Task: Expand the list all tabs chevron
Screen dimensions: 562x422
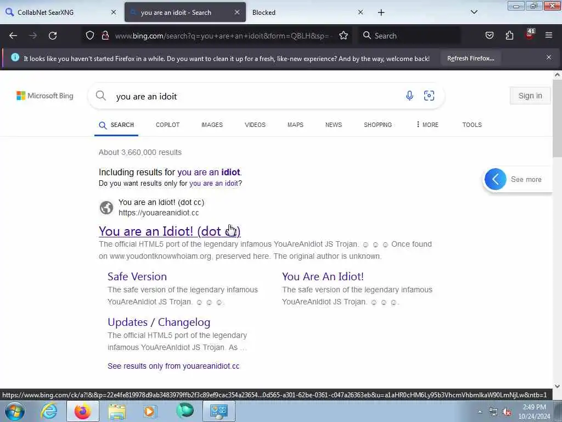Action: [x=474, y=12]
